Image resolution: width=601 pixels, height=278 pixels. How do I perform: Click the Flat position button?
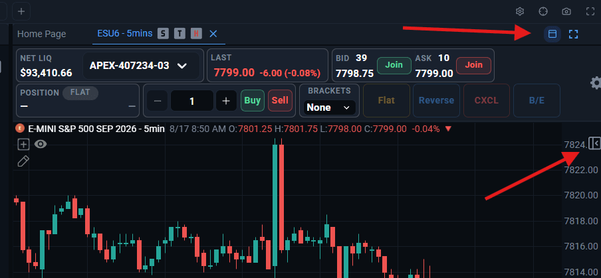(x=386, y=101)
